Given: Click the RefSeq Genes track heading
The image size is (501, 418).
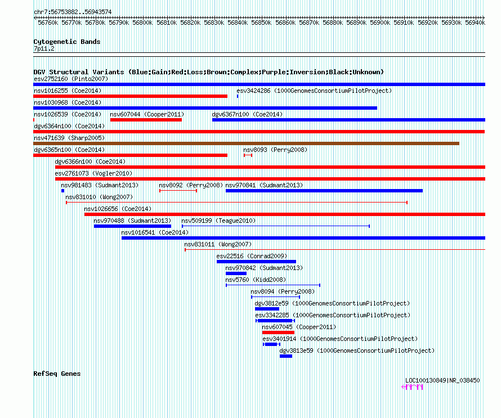Looking at the screenshot, I should click(57, 374).
